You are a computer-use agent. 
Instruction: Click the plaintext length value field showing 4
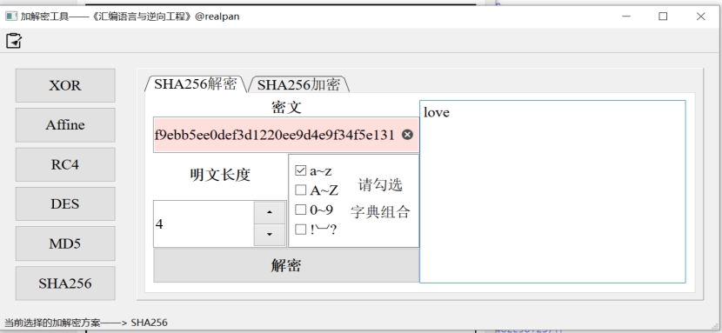(204, 224)
